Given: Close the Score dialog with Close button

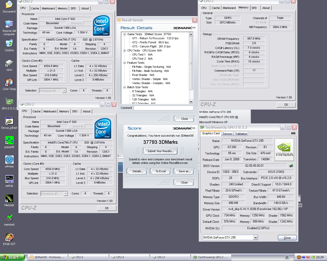Looking at the screenshot, I should pos(184,182).
